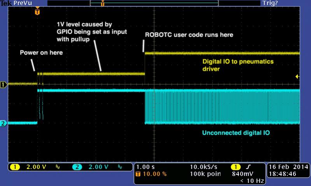This screenshot has height=186, width=311.
Task: Click the 840mV trigger level readout
Action: 242,174
